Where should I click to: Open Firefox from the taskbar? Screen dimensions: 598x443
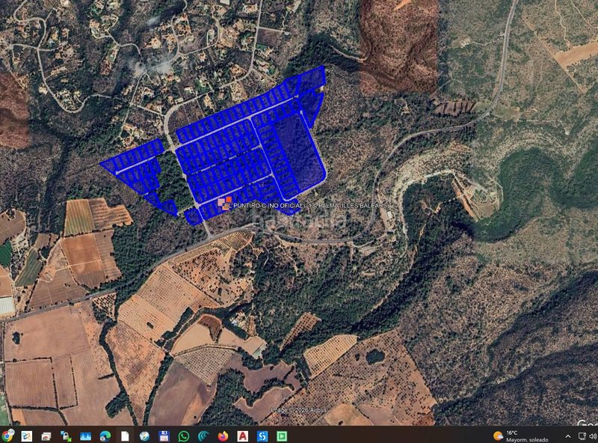click(223, 436)
